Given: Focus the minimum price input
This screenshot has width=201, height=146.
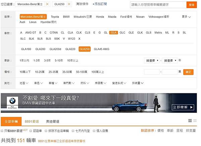Looking at the screenshot, I should pos(152,72).
